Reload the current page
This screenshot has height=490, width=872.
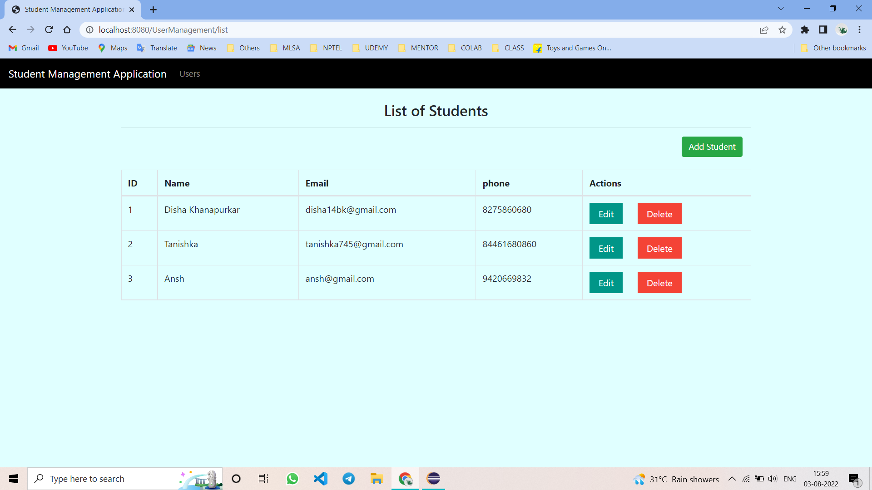[x=49, y=29]
